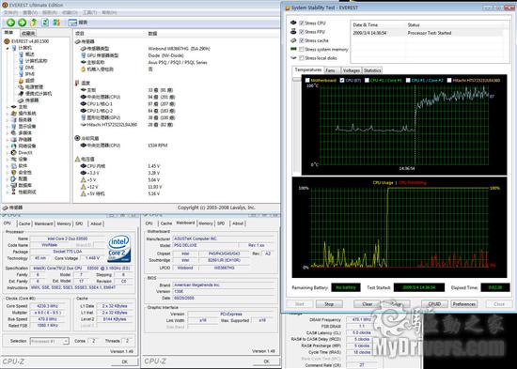The image size is (517, 369).
Task: Switch to the Fans tab in Stability Test
Action: click(331, 70)
